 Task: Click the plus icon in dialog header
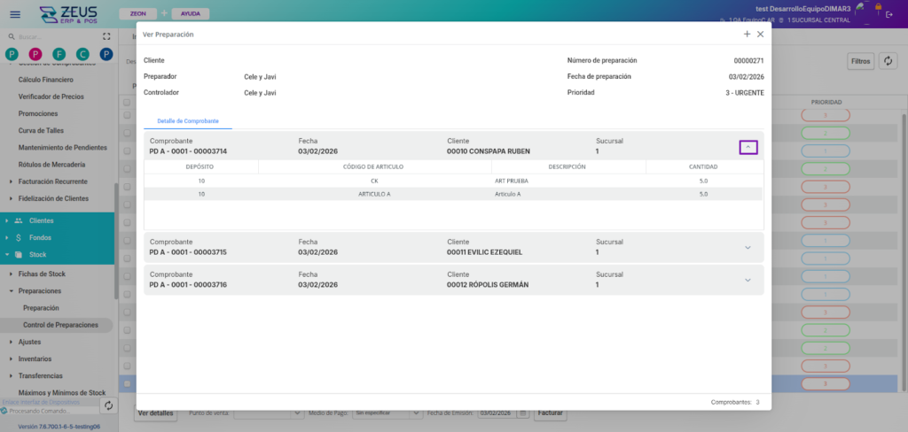[x=747, y=34]
